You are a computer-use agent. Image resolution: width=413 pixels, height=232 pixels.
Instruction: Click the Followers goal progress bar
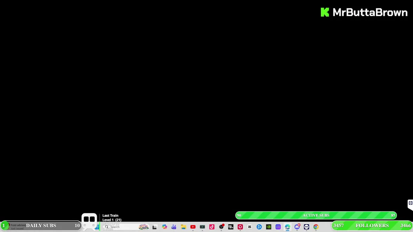click(372, 226)
